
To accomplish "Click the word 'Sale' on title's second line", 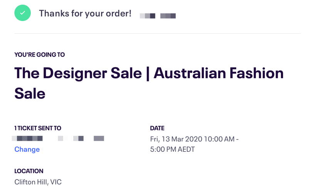I will tap(30, 93).
